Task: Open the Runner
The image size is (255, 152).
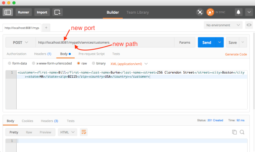Action: pyautogui.click(x=24, y=12)
